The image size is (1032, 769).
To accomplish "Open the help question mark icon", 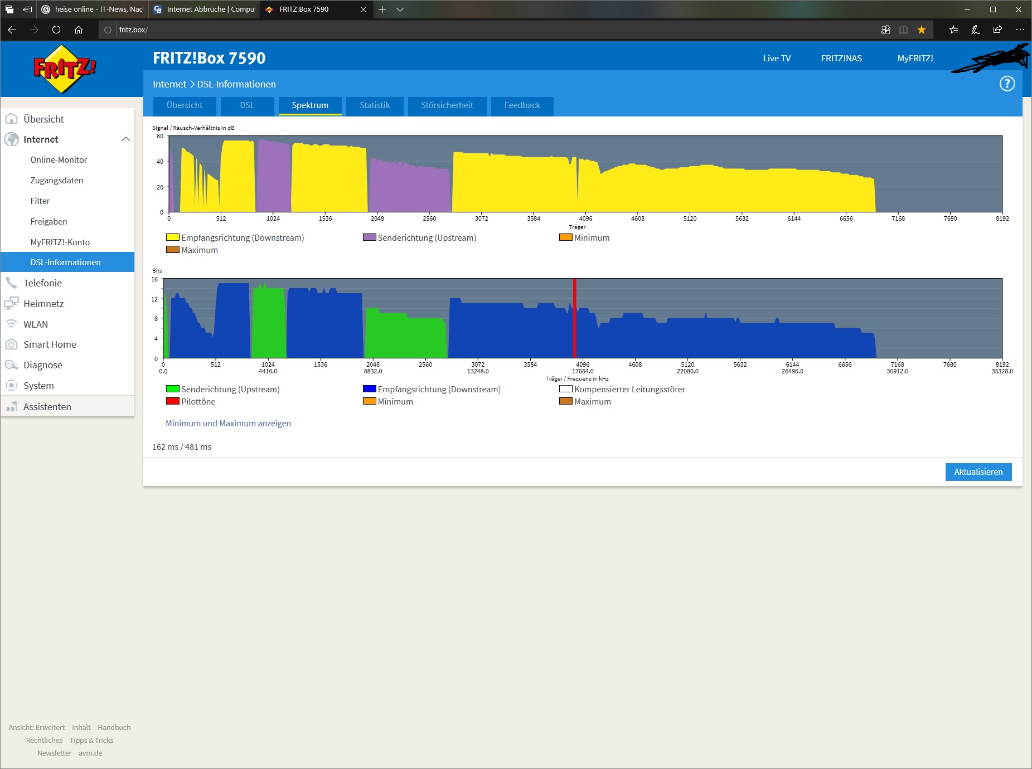I will 1007,84.
